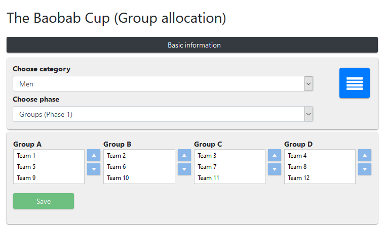
Task: Click Group B down arrow button
Action: click(184, 169)
